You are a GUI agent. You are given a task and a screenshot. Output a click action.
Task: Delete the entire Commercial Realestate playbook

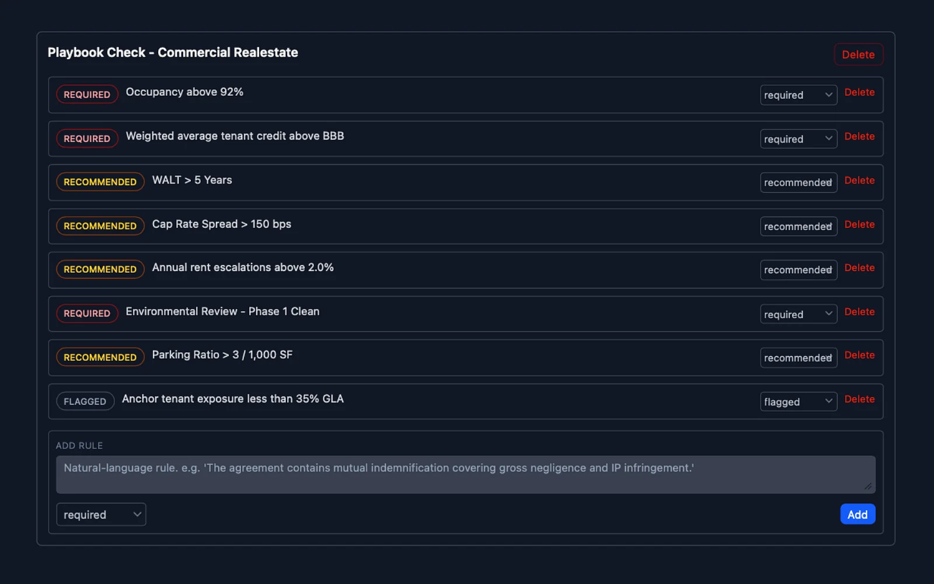click(858, 54)
